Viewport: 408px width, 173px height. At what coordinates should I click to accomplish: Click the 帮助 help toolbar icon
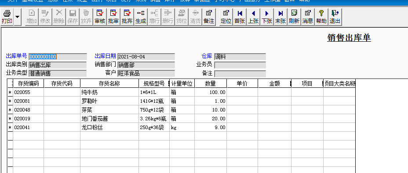321,17
